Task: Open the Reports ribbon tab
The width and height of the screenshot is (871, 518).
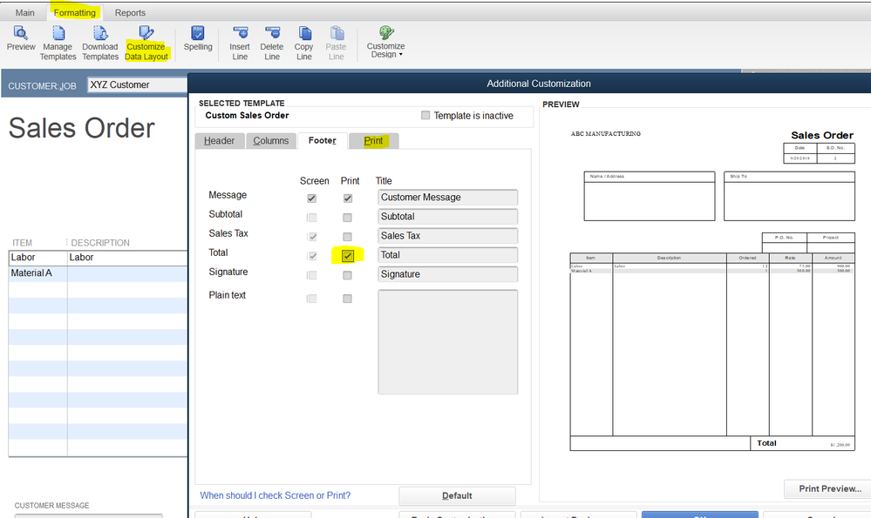Action: [130, 12]
